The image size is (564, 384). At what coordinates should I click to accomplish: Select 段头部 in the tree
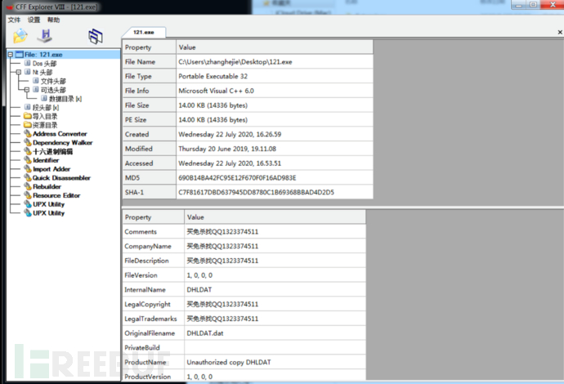46,108
